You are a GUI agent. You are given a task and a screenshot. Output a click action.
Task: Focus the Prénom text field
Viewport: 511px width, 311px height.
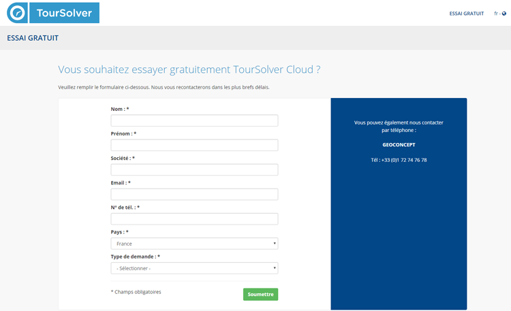(x=194, y=145)
